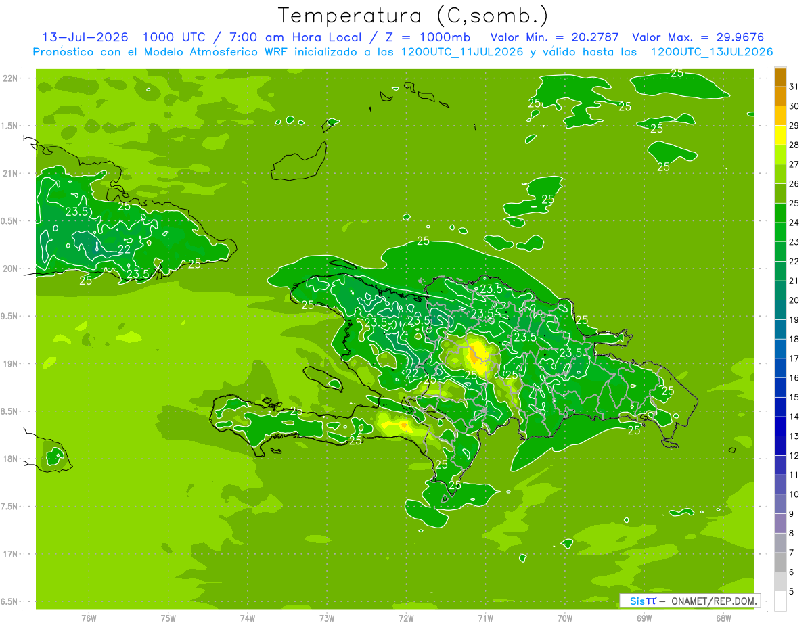The image size is (812, 627).
Task: Click the '22' contour label over eastern Cuba
Action: point(125,249)
